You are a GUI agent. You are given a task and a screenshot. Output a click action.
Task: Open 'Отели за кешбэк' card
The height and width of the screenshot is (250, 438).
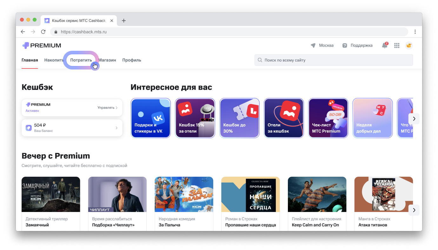pos(284,118)
